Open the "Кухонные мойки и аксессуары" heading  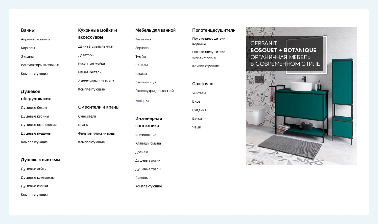(x=98, y=34)
